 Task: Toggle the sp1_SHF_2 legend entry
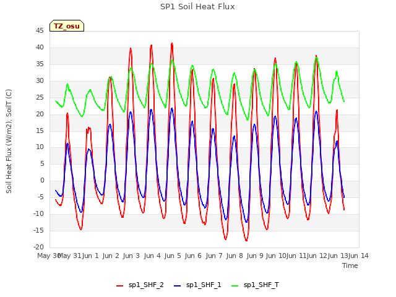click(140, 285)
